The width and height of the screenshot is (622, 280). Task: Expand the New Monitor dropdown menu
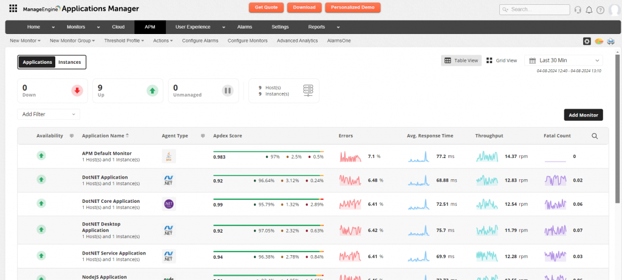coord(26,41)
